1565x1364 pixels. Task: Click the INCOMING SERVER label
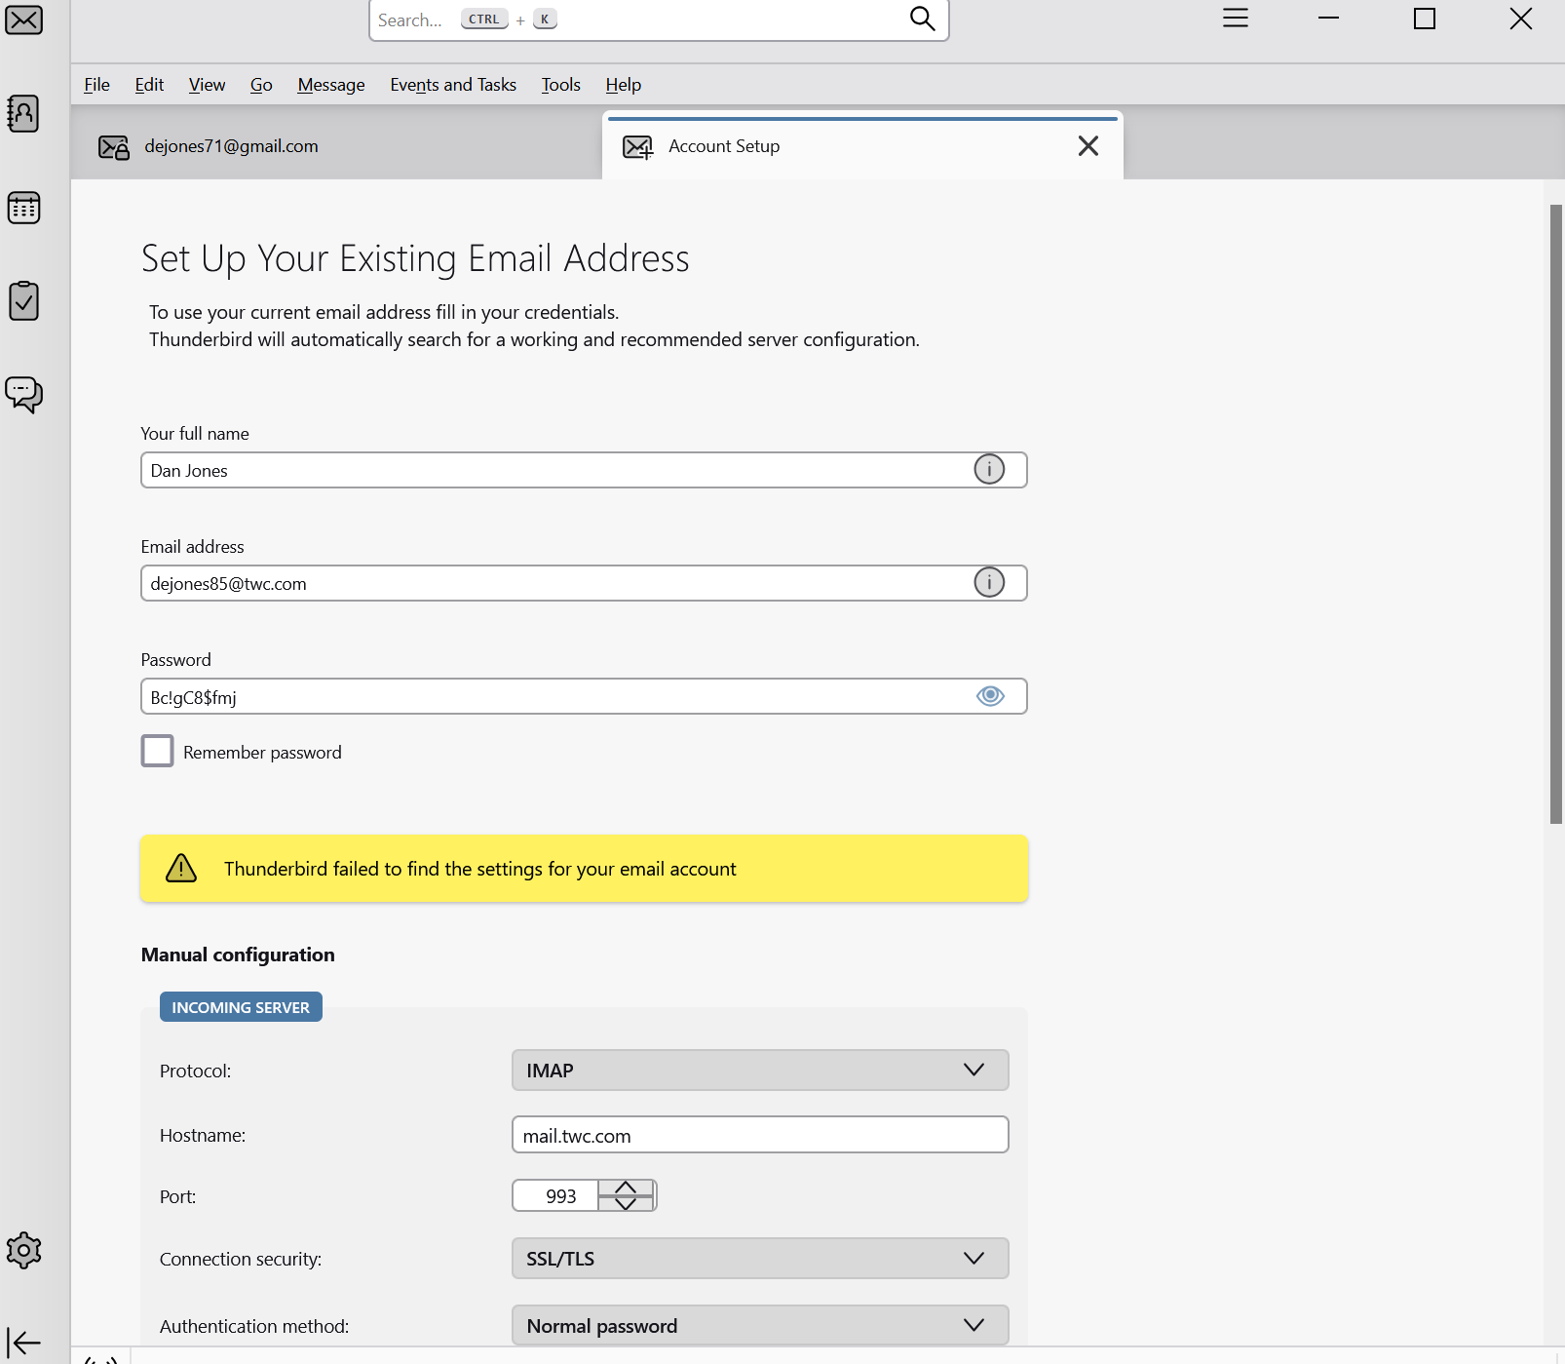pos(241,1007)
